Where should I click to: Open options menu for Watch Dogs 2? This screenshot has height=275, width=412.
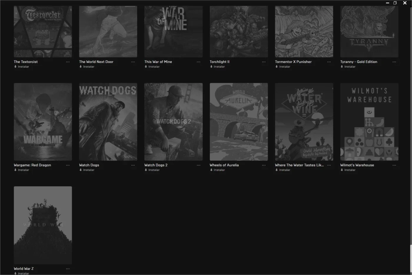tap(198, 165)
